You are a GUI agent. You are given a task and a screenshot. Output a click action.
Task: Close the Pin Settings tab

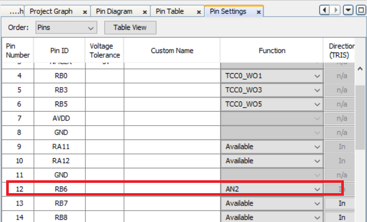click(258, 11)
